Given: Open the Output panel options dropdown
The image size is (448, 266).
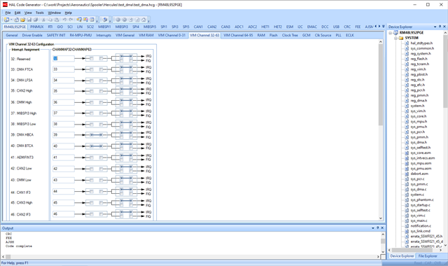Looking at the screenshot, I should click(x=373, y=228).
